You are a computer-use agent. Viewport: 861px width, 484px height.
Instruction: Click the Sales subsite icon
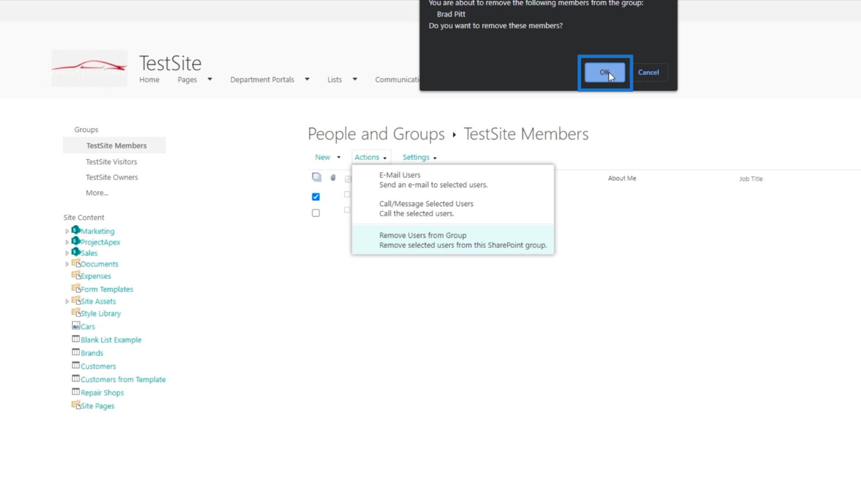tap(76, 252)
